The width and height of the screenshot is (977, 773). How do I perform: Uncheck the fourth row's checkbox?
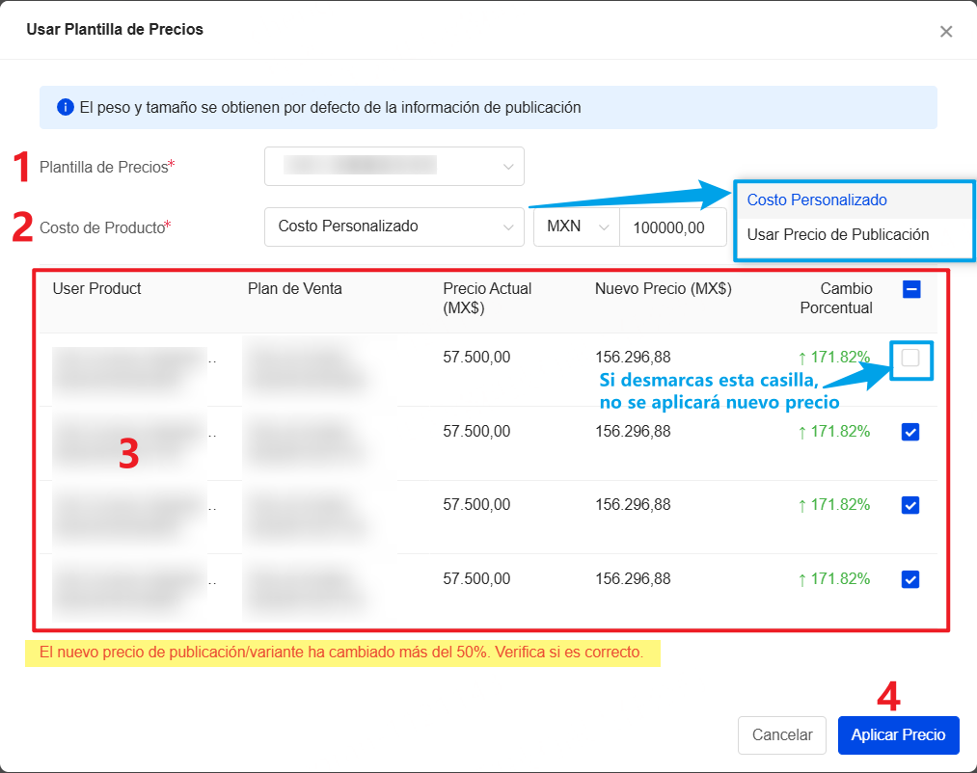[x=910, y=579]
